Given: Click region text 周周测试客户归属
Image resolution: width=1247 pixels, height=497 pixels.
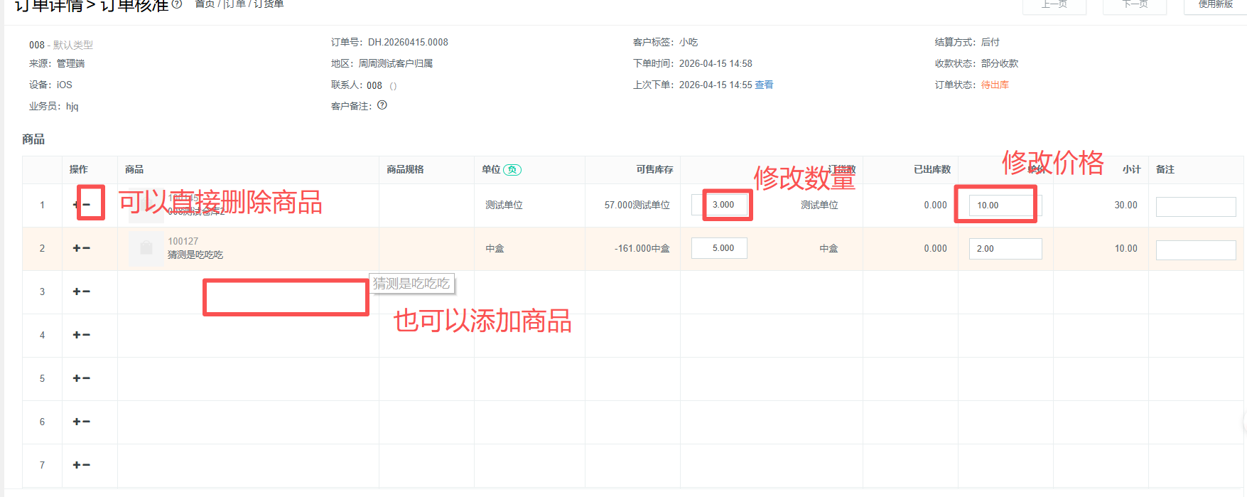Looking at the screenshot, I should click(396, 63).
